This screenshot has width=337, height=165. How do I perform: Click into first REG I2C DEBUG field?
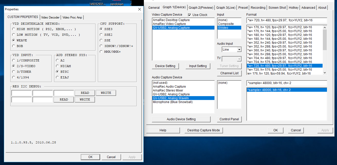[22, 93]
